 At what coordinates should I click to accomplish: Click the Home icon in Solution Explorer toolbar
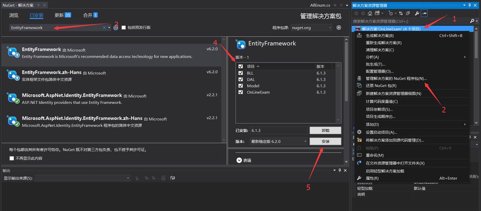(370, 13)
